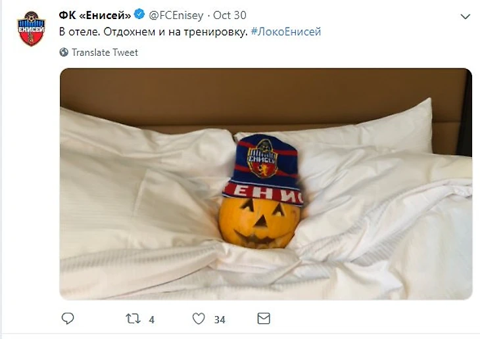Click the FC Enisey profile avatar
480x339 pixels.
click(x=31, y=29)
